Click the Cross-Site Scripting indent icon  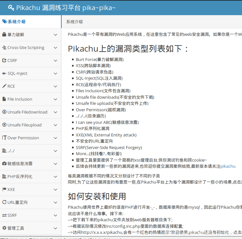point(4,47)
